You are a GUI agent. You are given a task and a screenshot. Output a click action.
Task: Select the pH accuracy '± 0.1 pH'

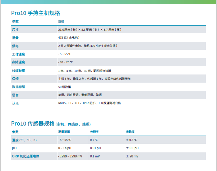point(132,148)
